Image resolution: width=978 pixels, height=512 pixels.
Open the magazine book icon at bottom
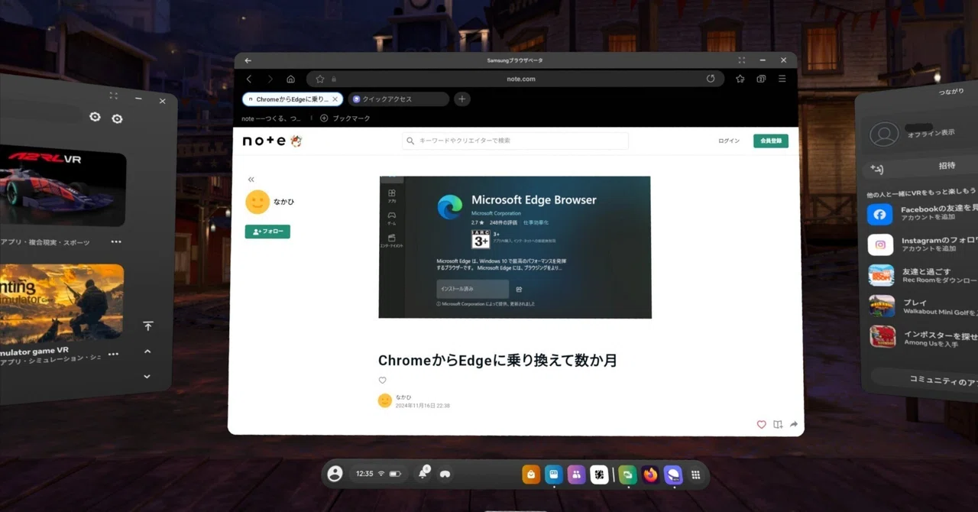[x=778, y=424]
